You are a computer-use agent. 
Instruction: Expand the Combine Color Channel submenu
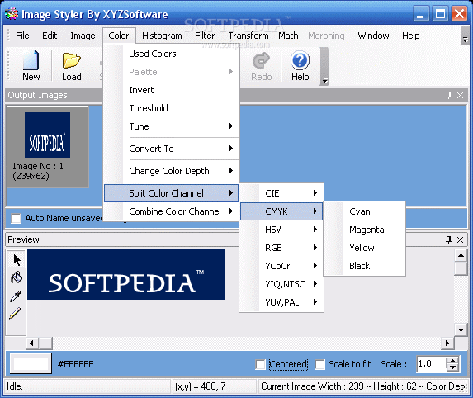click(x=171, y=211)
